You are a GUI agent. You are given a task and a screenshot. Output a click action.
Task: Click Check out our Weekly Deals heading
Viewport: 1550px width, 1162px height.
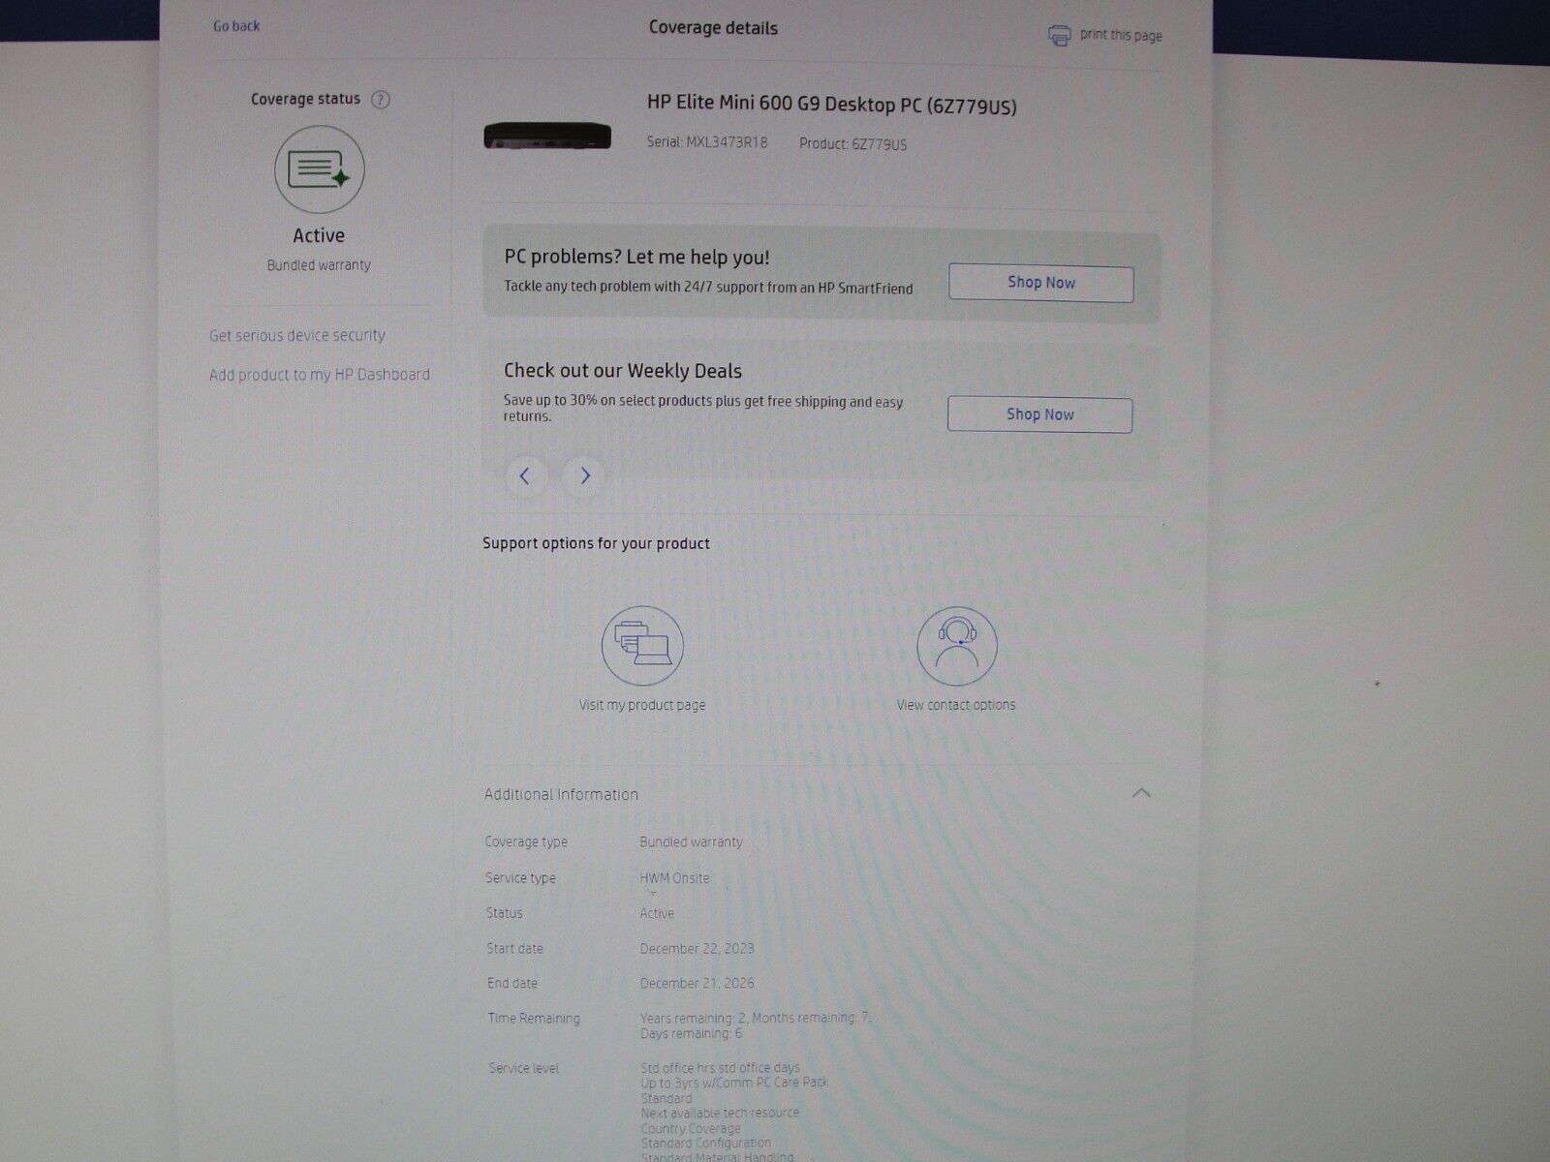click(623, 371)
